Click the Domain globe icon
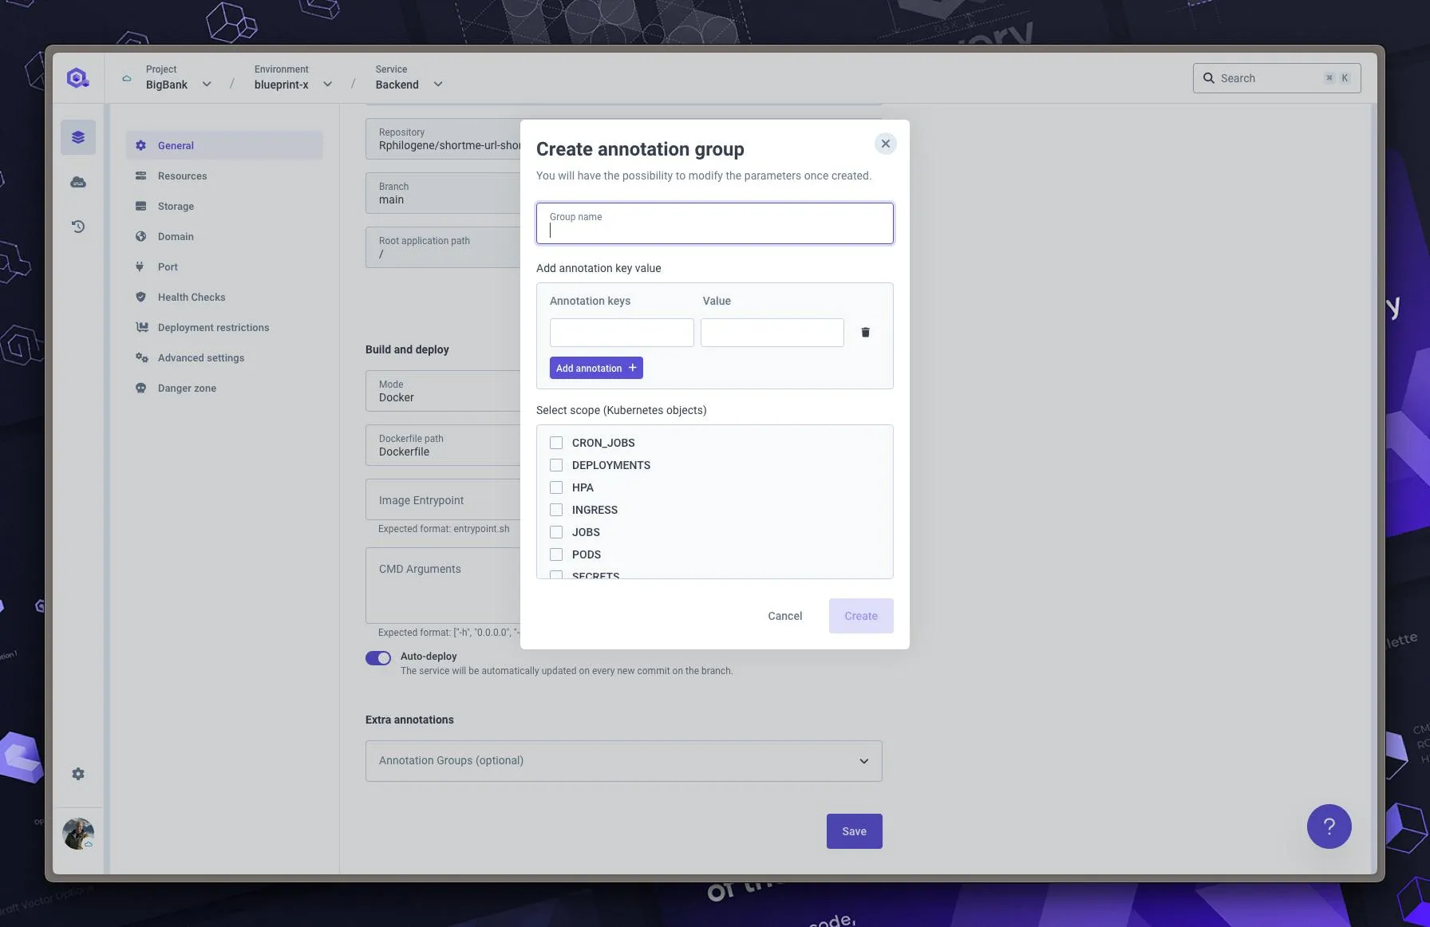 pos(140,236)
